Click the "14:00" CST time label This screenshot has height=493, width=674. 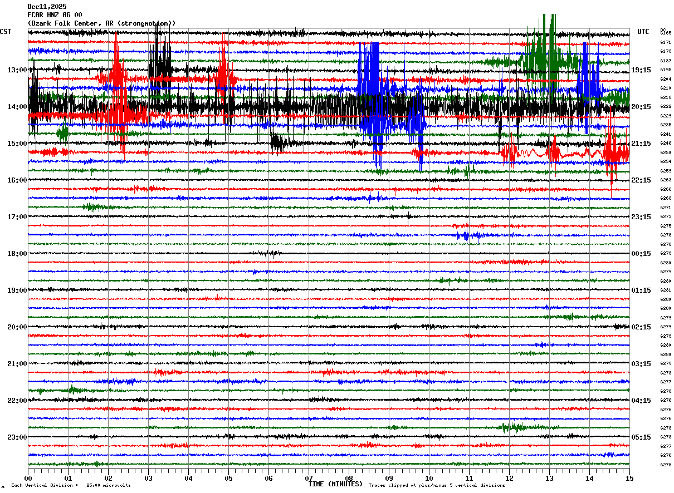(x=17, y=107)
